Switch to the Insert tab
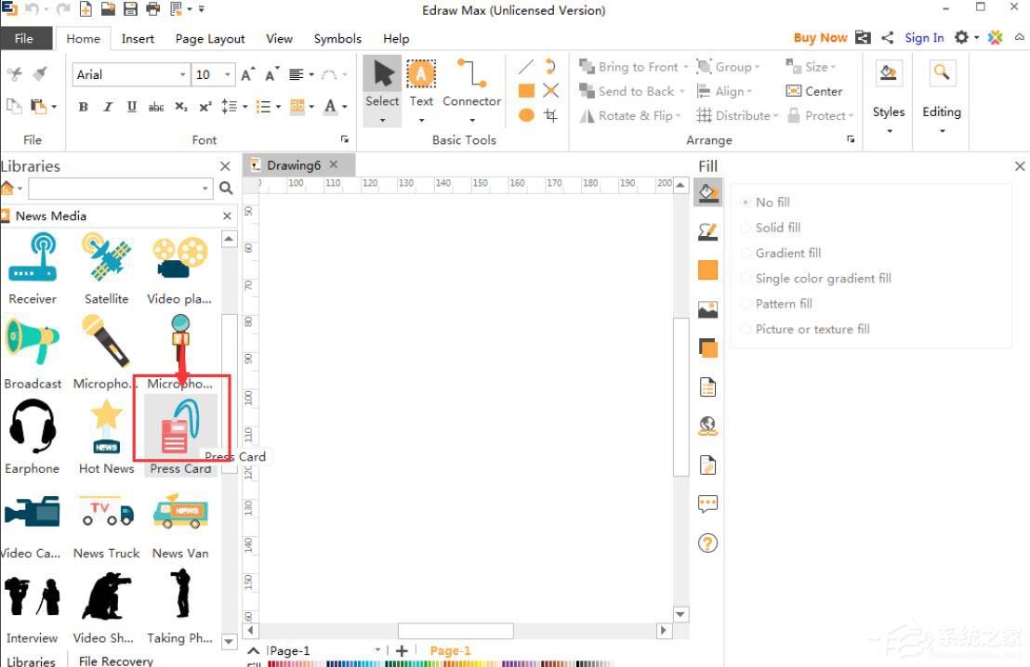 point(138,39)
